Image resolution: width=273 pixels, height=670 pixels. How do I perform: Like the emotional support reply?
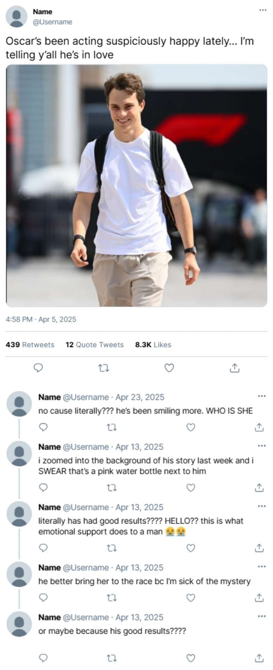click(x=191, y=548)
